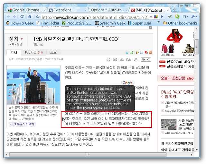Click the orange RSS-style share icon
This screenshot has height=164, width=206.
coord(150,52)
